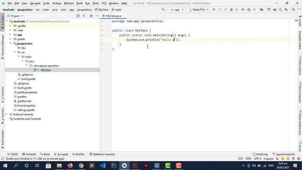The height and width of the screenshot is (170, 302).
Task: Run the app with green play icon
Action: (214, 9)
